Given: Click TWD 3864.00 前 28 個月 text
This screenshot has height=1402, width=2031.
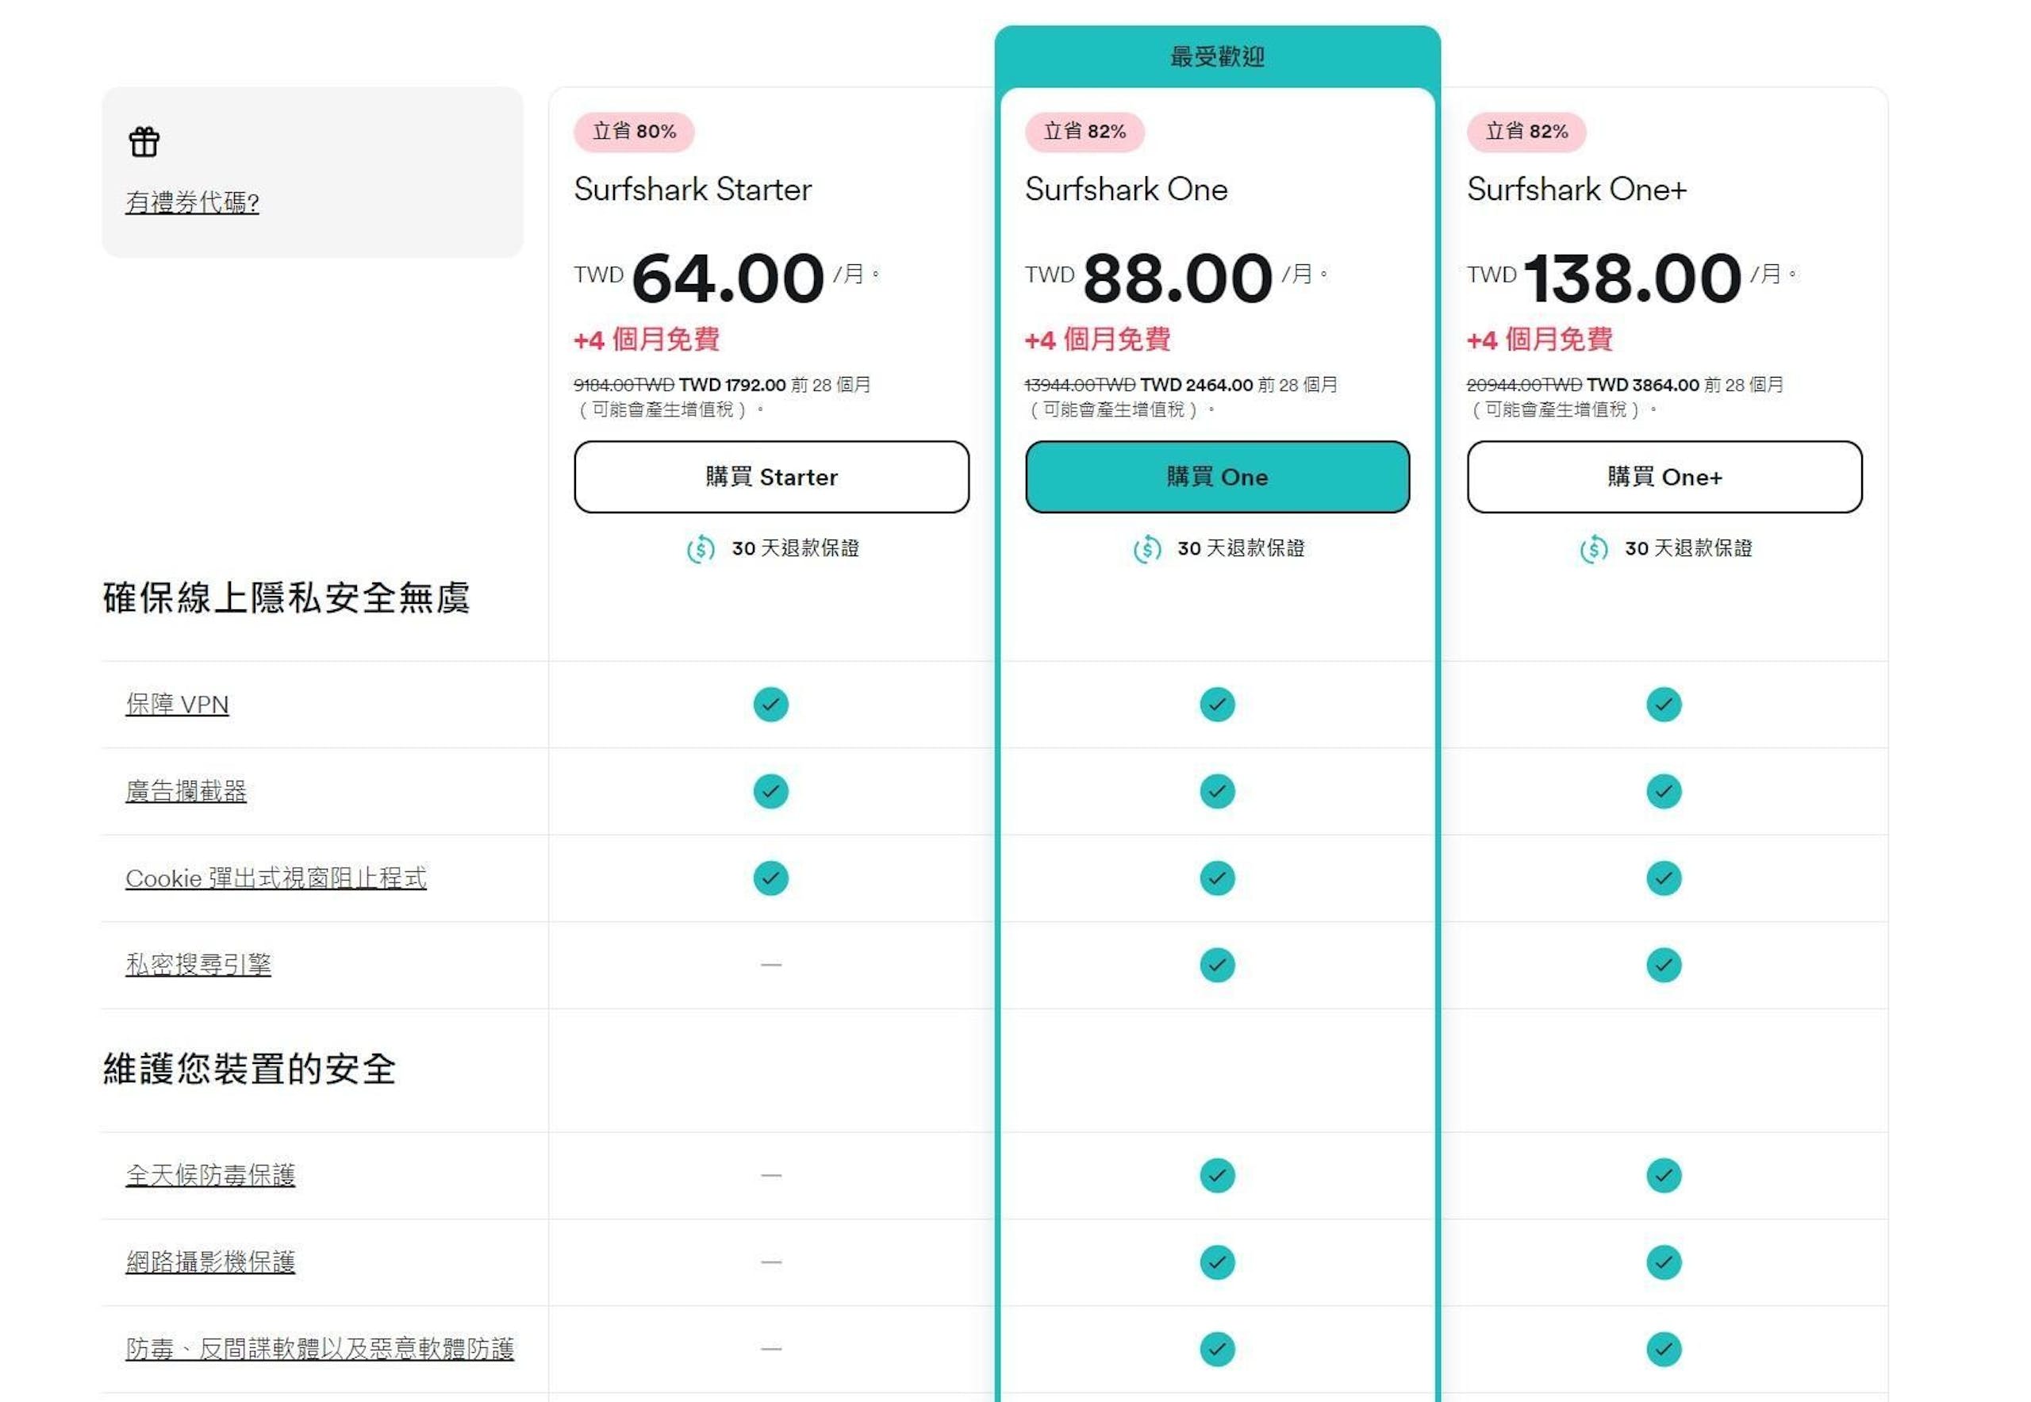Looking at the screenshot, I should coord(1685,385).
